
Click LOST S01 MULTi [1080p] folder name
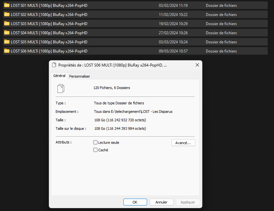49,6
